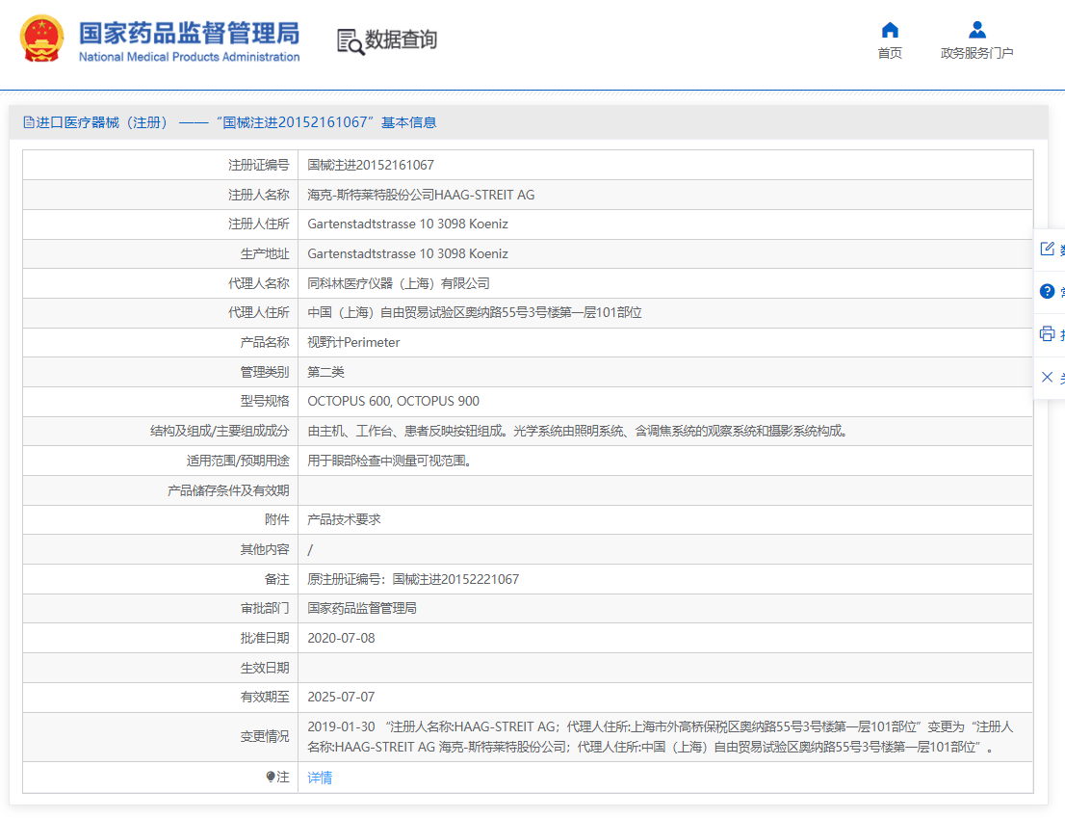The width and height of the screenshot is (1065, 818).
Task: Click the 附件 row label
Action: tap(277, 519)
